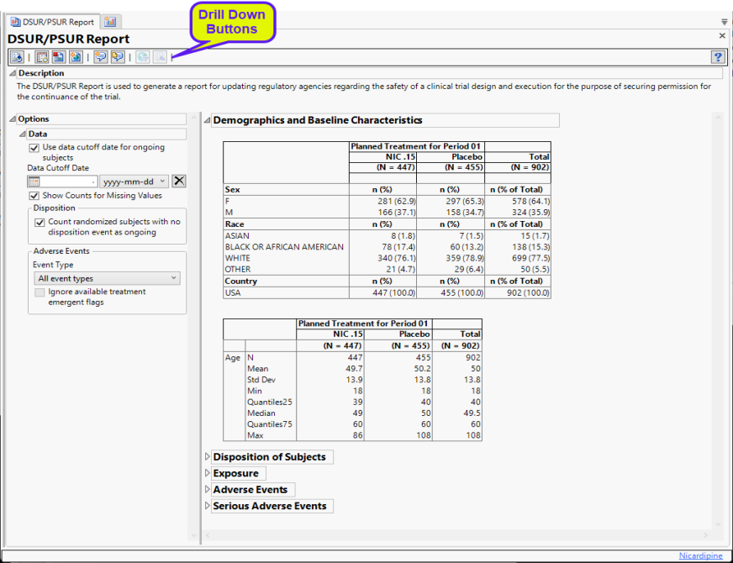The height and width of the screenshot is (563, 733).
Task: Expand the Disposition of Subjects section
Action: coord(207,457)
